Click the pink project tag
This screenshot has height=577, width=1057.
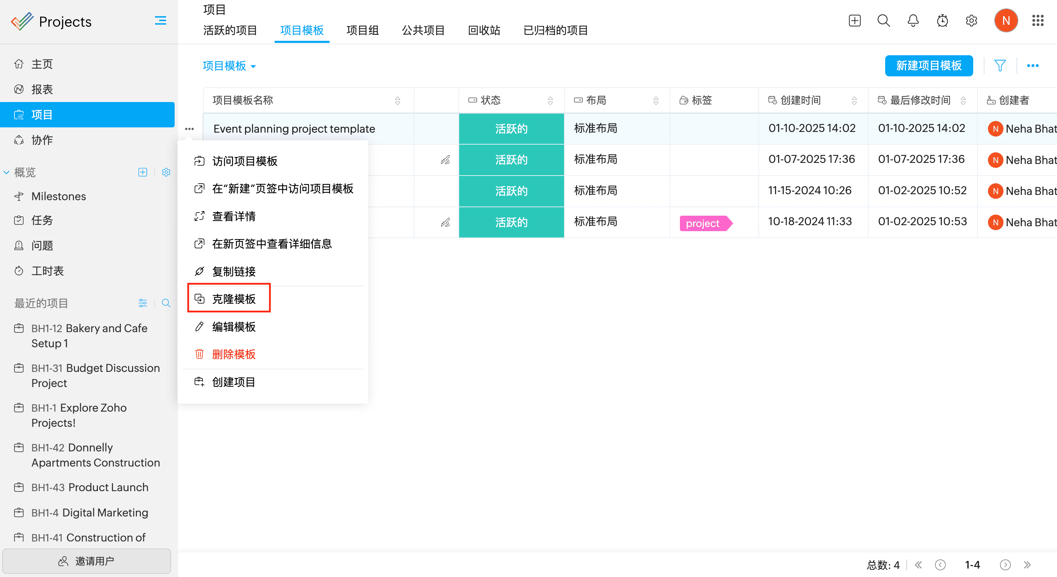pyautogui.click(x=702, y=223)
